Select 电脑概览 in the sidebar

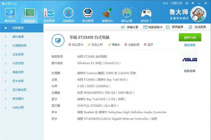22,28
